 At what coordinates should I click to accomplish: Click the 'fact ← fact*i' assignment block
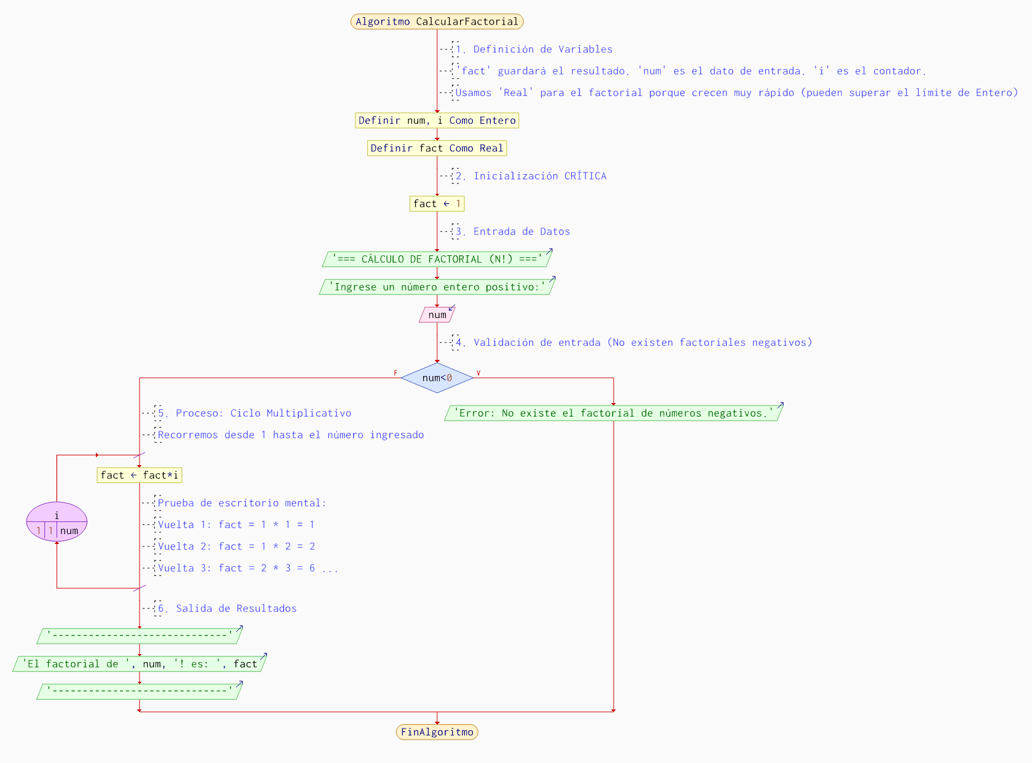pos(139,475)
